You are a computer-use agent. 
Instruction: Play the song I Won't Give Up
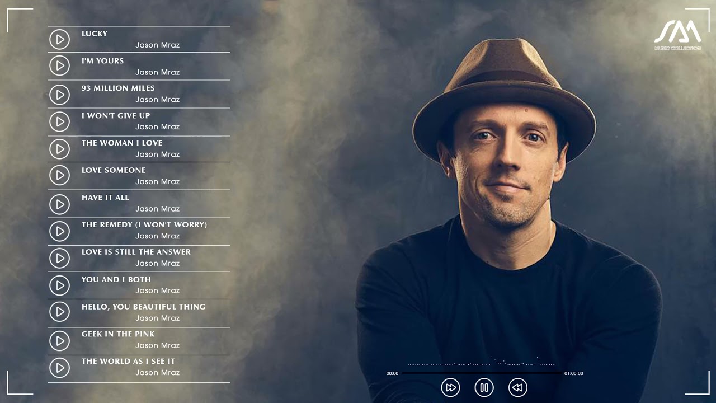coord(59,121)
